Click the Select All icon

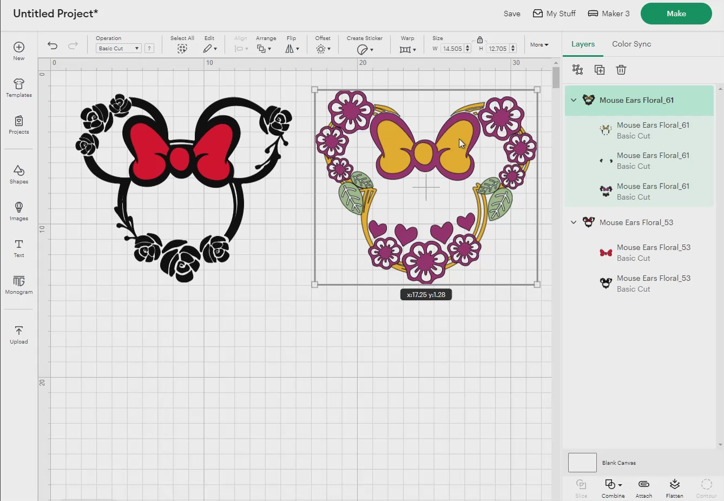coord(182,49)
